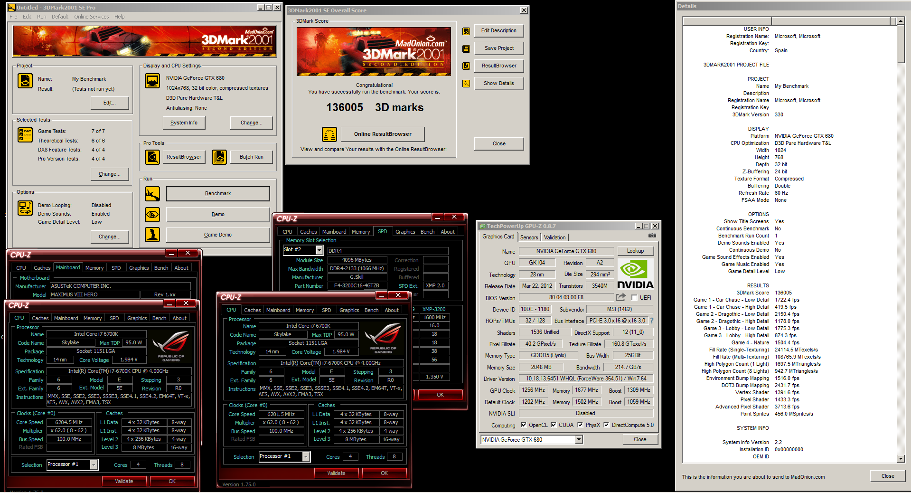Select the Mainboard tab in the CPU-Z SPD window
911x493 pixels.
pyautogui.click(x=334, y=232)
